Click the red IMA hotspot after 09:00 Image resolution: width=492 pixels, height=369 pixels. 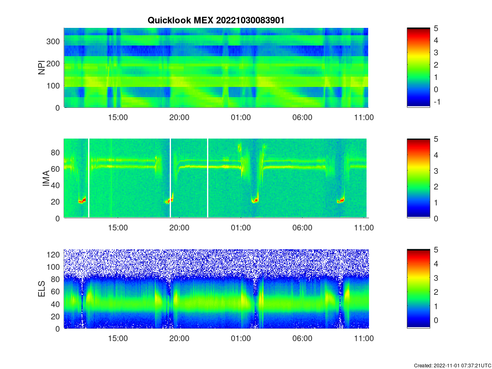tap(341, 200)
